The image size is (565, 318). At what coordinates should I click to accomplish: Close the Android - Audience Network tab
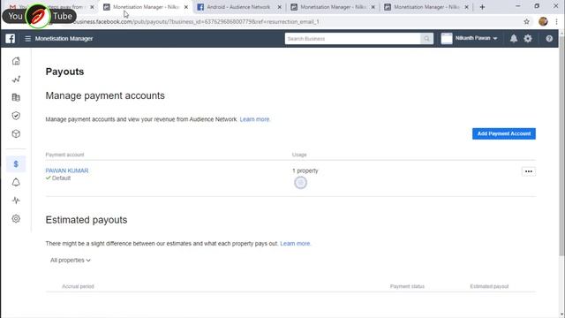[x=279, y=7]
